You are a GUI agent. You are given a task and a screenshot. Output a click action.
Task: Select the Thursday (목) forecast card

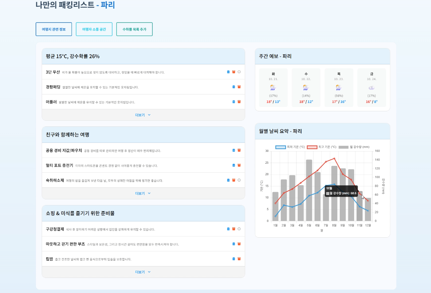click(x=339, y=87)
